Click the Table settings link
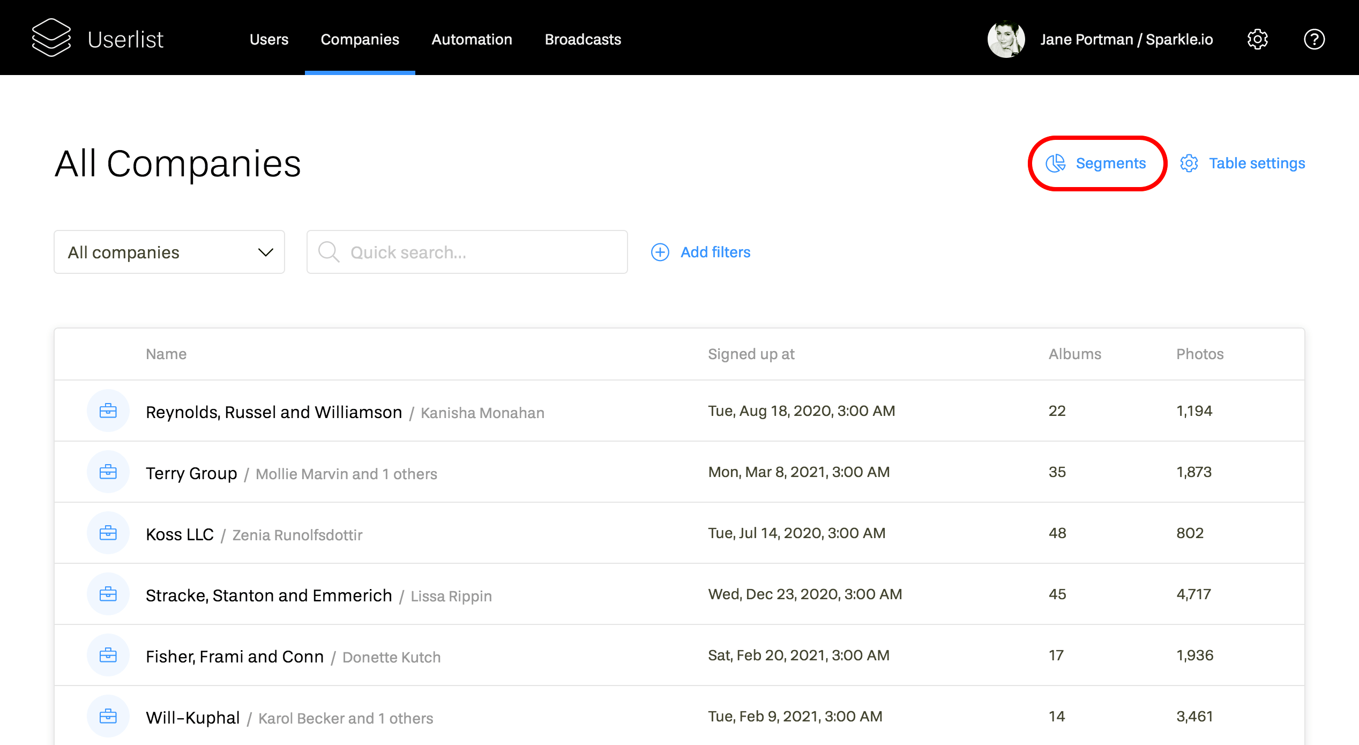Viewport: 1359px width, 745px height. click(1257, 163)
